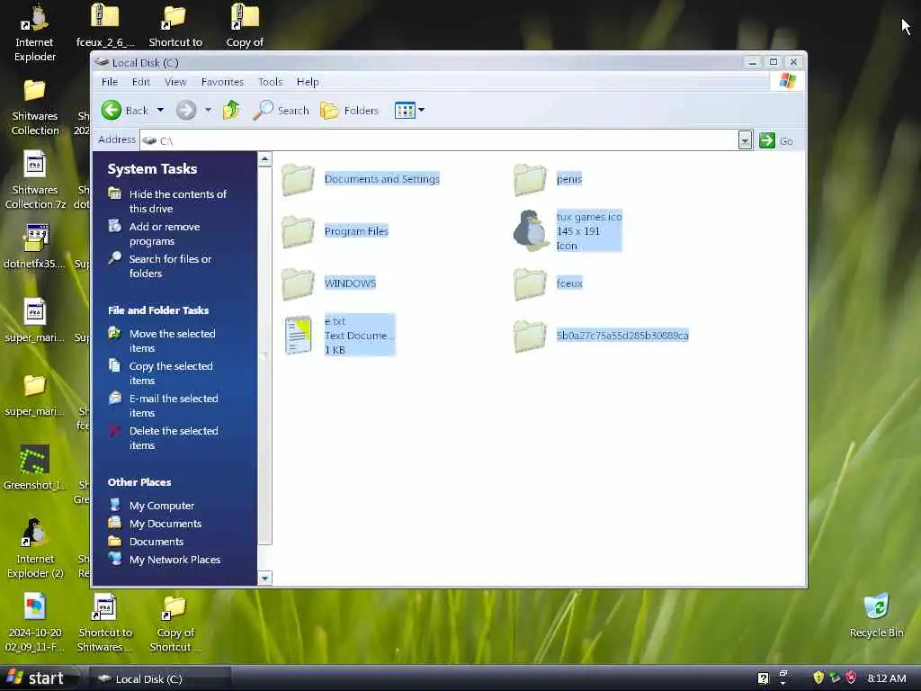Select the Documents and Settings folder

tap(360, 179)
